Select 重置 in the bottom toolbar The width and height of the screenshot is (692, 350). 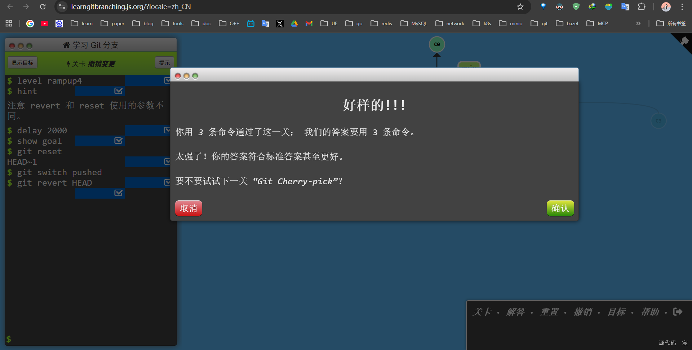[x=549, y=312]
